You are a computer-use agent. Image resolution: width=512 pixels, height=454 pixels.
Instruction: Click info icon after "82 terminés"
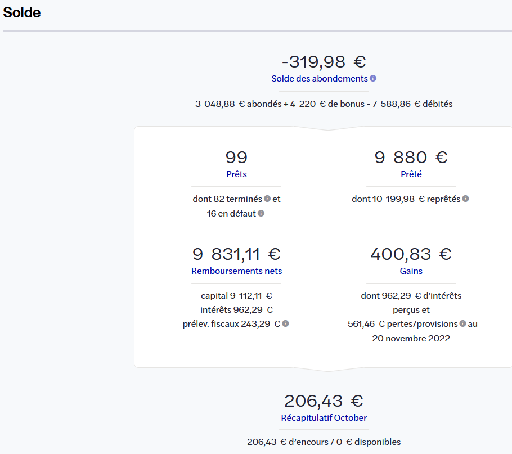point(267,199)
